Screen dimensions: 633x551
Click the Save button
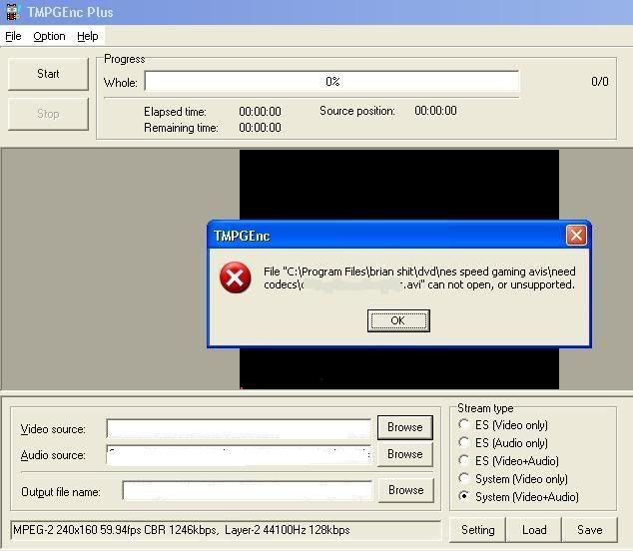(590, 530)
